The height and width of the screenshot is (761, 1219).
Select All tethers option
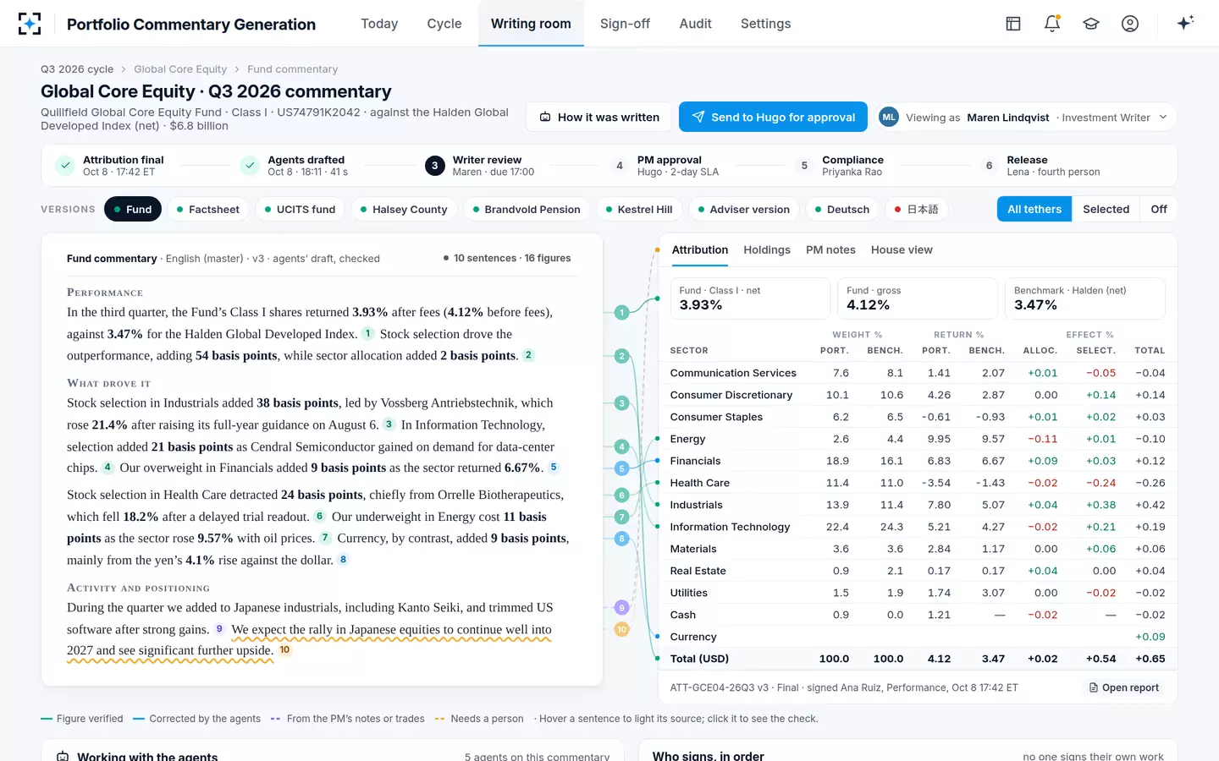coord(1034,209)
